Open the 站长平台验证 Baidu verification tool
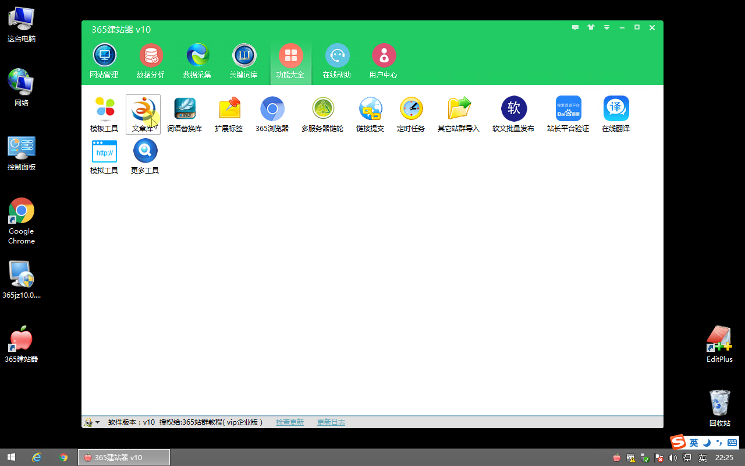 (x=568, y=114)
